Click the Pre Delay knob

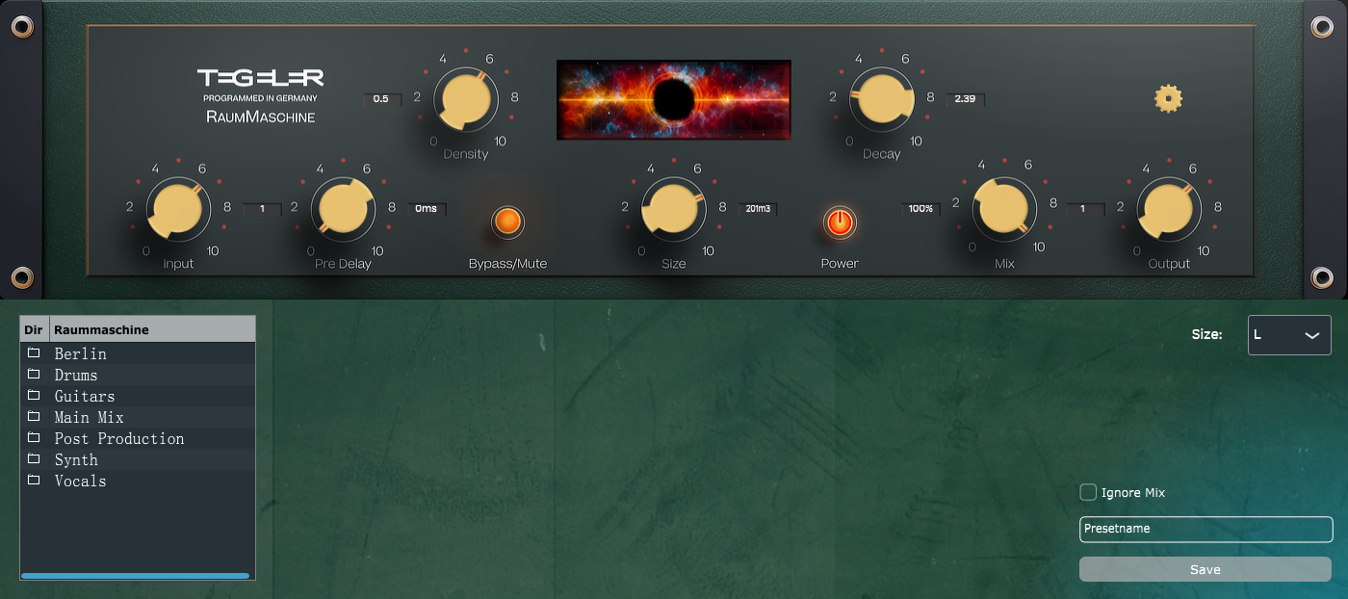click(x=343, y=209)
